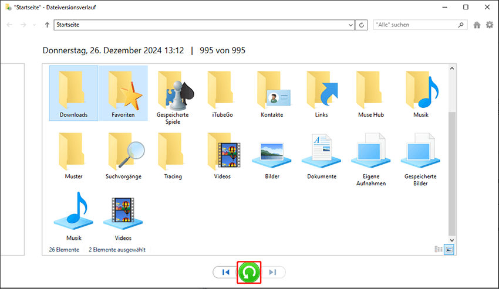Switch to details list view

pyautogui.click(x=439, y=250)
